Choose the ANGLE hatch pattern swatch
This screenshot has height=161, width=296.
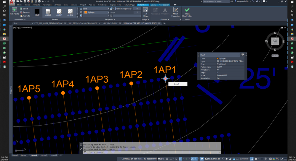point(48,12)
